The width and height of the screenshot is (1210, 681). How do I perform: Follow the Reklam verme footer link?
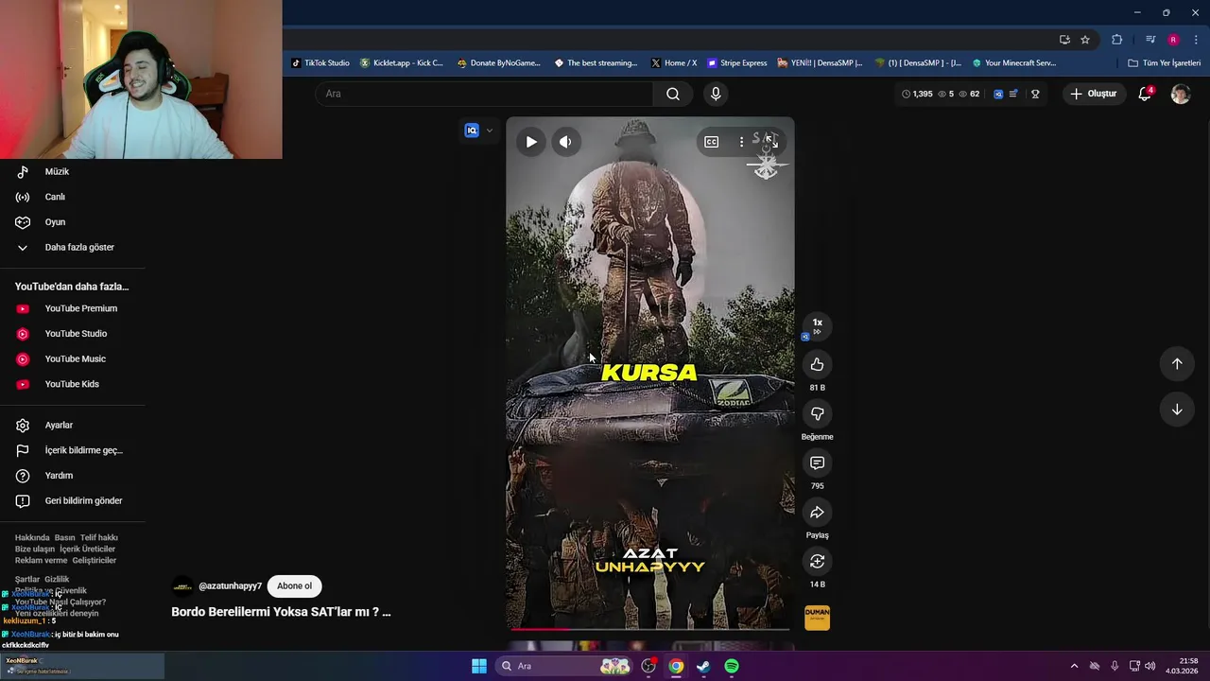(41, 560)
